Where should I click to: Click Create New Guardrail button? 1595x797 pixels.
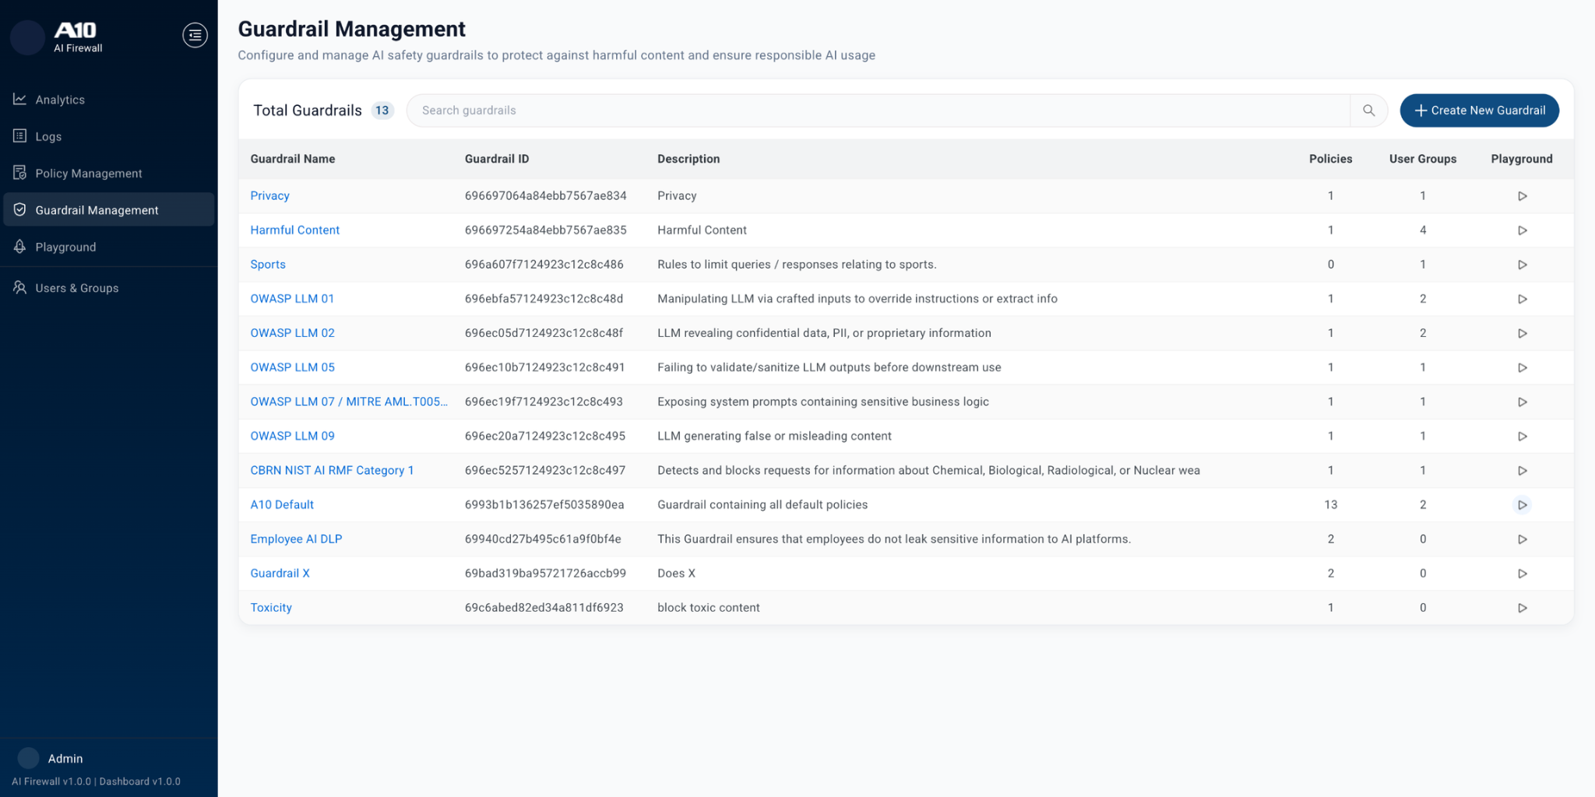tap(1479, 111)
